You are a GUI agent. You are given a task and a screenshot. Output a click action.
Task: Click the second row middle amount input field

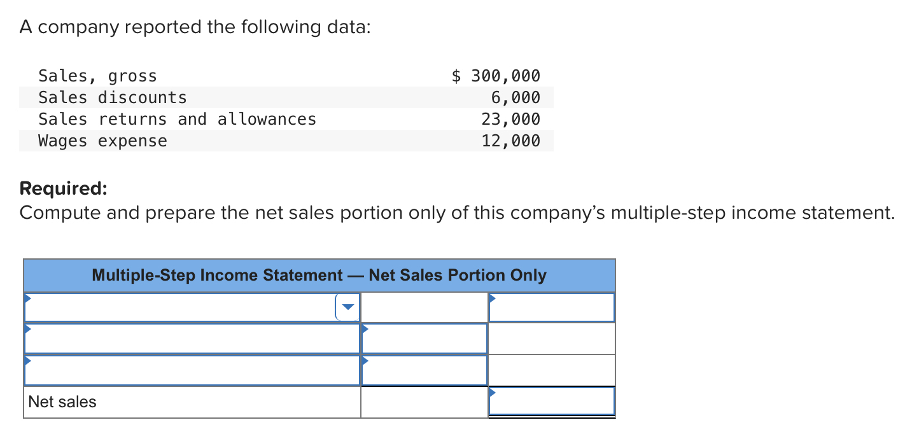click(424, 337)
